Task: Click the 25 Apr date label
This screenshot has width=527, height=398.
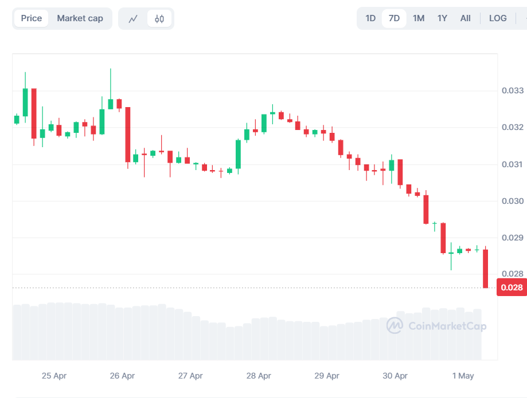Action: click(54, 376)
